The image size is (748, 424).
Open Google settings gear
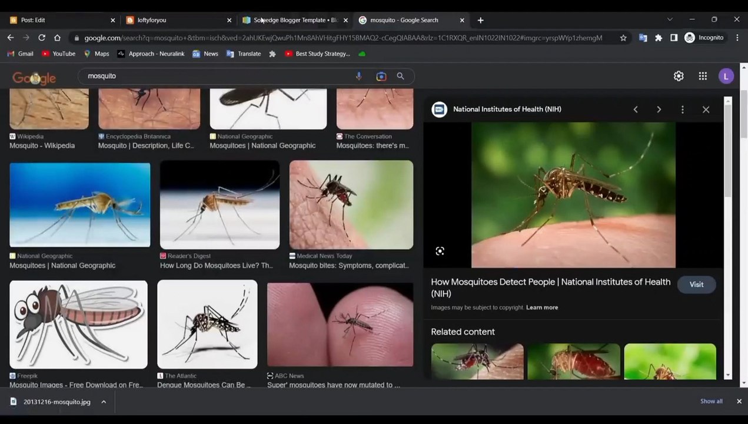click(679, 76)
